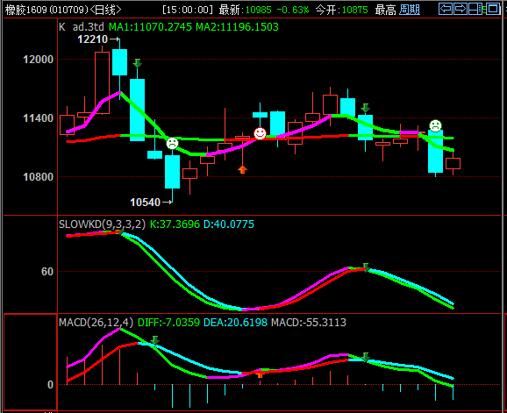Click the ad.3td indicator name
This screenshot has height=413, width=507.
pyautogui.click(x=88, y=26)
